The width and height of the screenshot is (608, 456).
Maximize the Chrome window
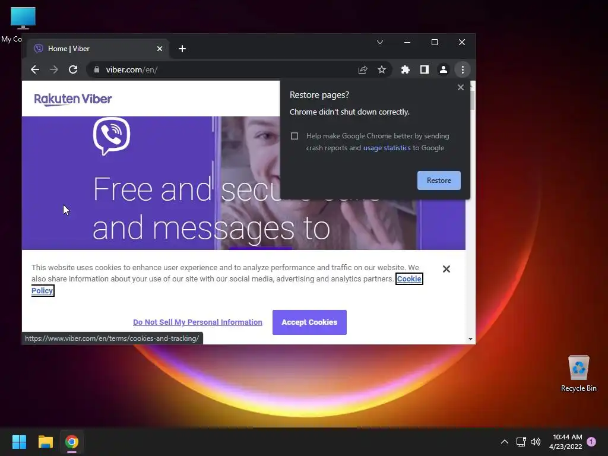(x=435, y=42)
